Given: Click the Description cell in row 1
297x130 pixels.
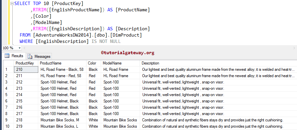Looking at the screenshot, I should click(x=218, y=69).
